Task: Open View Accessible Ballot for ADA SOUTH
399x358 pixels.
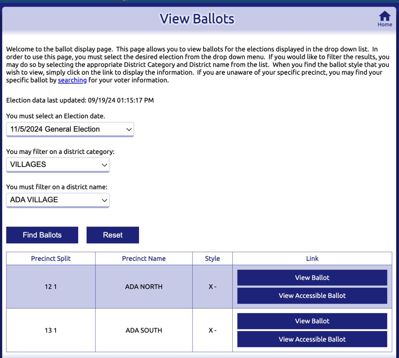Action: (312, 339)
